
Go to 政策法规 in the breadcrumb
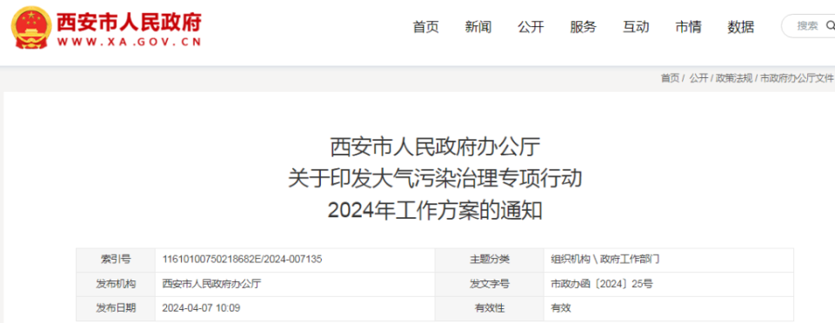[x=734, y=78]
